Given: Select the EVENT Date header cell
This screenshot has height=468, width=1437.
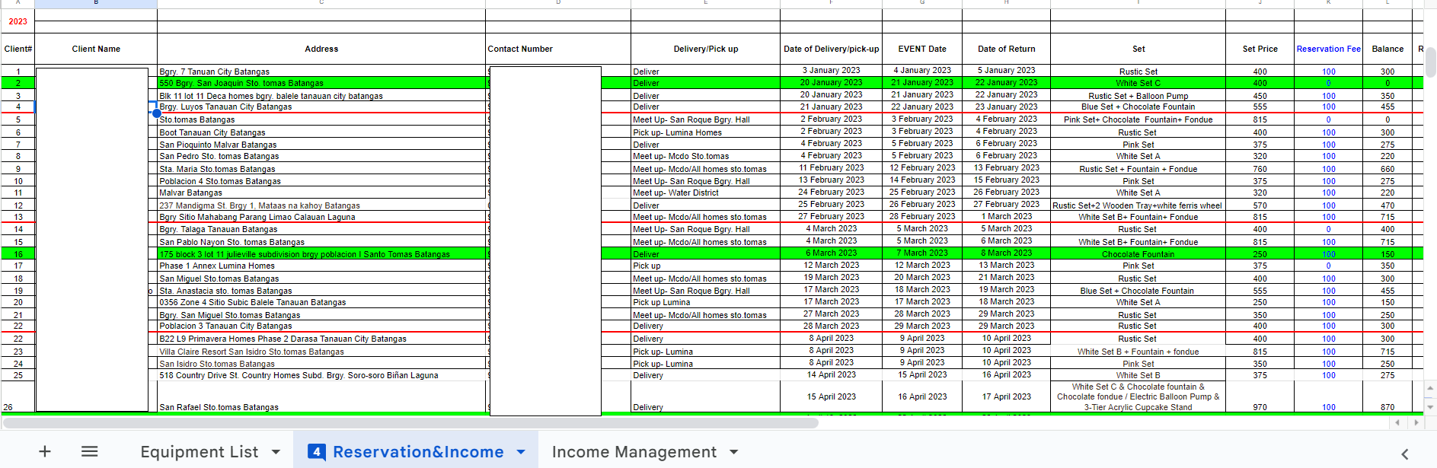Looking at the screenshot, I should pos(922,49).
